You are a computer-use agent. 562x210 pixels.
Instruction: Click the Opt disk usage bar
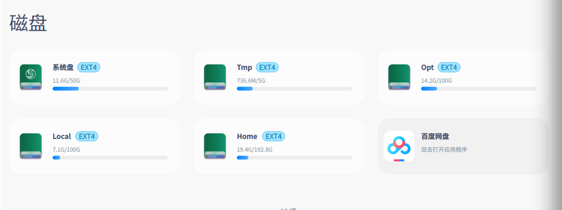coord(479,89)
